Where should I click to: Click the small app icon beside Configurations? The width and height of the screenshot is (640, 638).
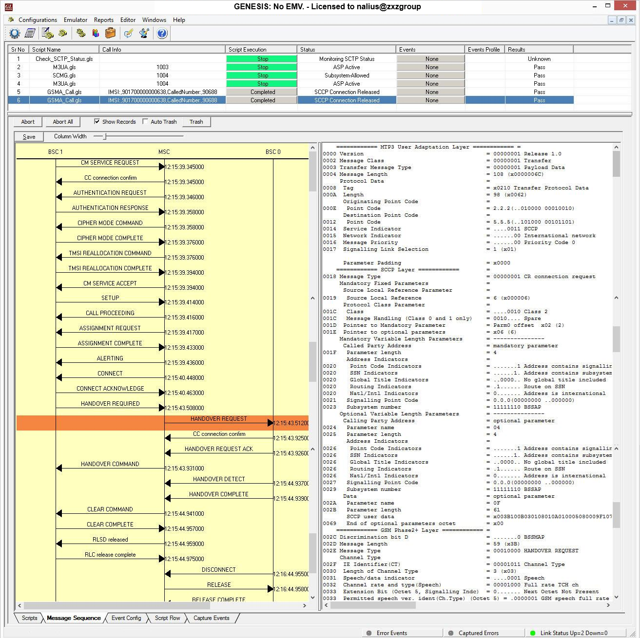tap(11, 20)
